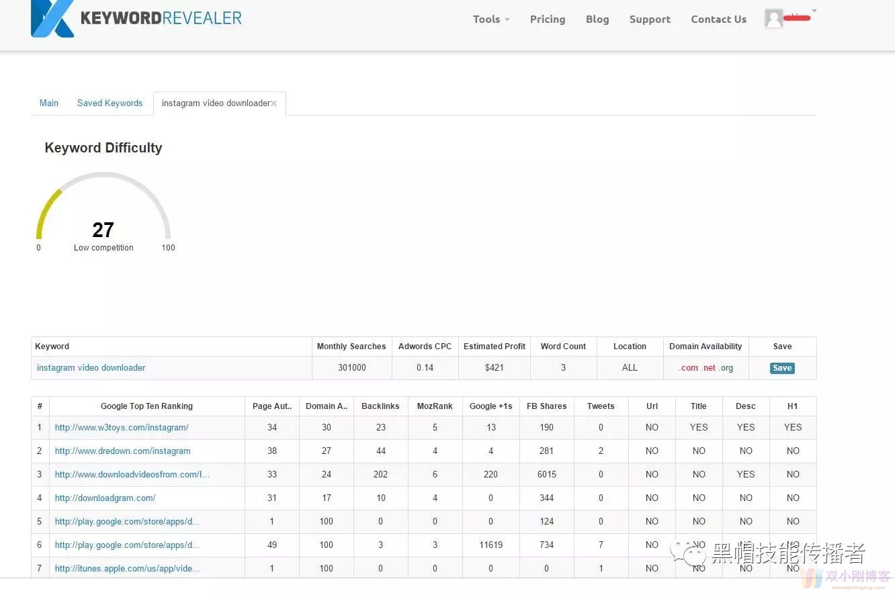Open the itunes.apple.com result link
This screenshot has width=895, height=593.
pyautogui.click(x=127, y=569)
